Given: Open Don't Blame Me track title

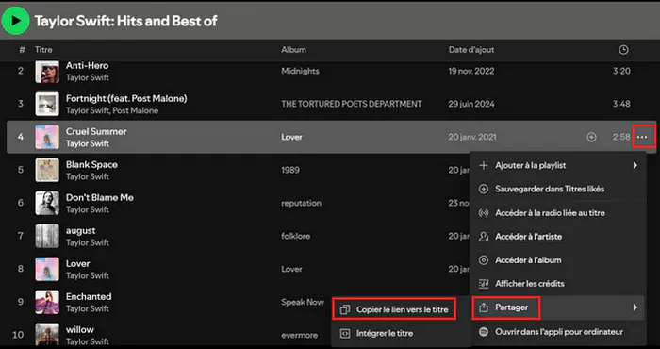Looking at the screenshot, I should [x=100, y=197].
